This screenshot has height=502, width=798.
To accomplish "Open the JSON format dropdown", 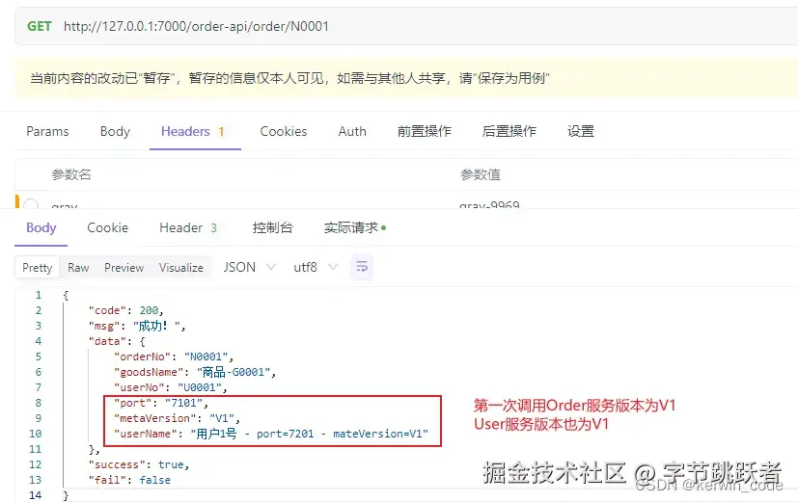I will click(x=249, y=267).
